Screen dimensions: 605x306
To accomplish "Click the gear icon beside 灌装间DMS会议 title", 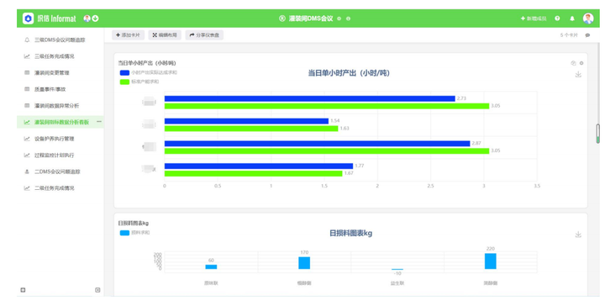I will click(x=339, y=18).
